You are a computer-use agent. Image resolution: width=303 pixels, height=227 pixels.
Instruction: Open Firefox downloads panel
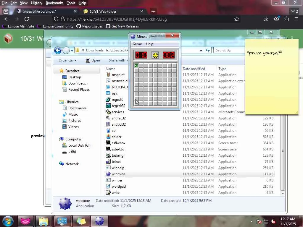click(x=266, y=19)
